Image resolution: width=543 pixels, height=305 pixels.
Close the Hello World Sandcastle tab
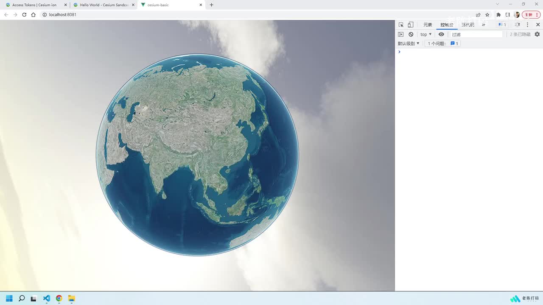[133, 5]
